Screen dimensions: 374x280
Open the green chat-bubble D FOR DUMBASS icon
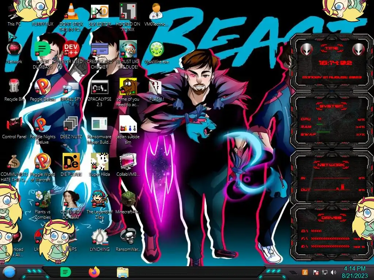42,55
